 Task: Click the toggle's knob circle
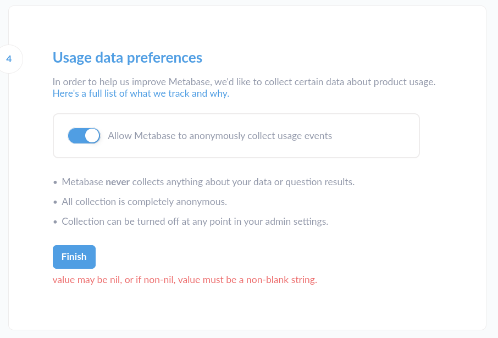91,135
